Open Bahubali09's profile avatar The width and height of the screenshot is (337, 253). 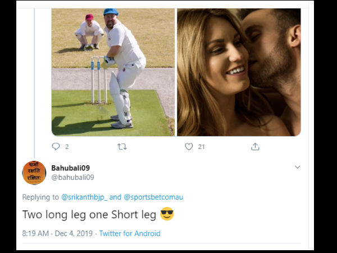click(34, 173)
